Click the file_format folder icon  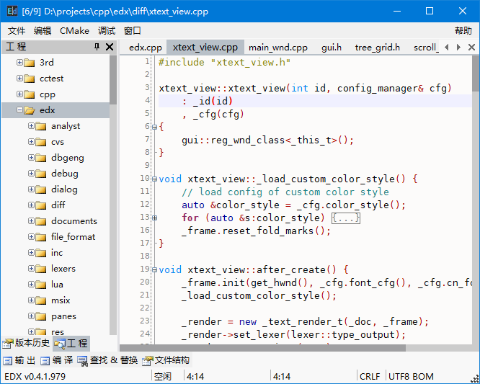click(40, 237)
